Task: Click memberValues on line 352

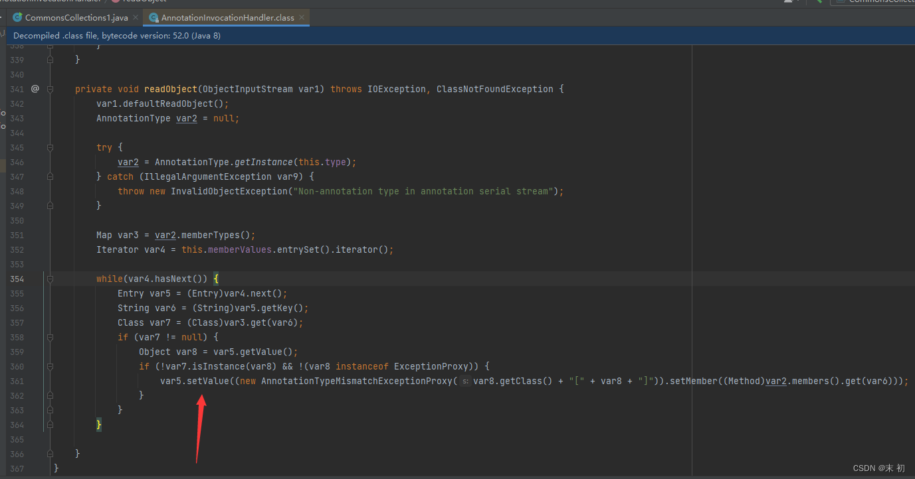Action: pyautogui.click(x=240, y=249)
